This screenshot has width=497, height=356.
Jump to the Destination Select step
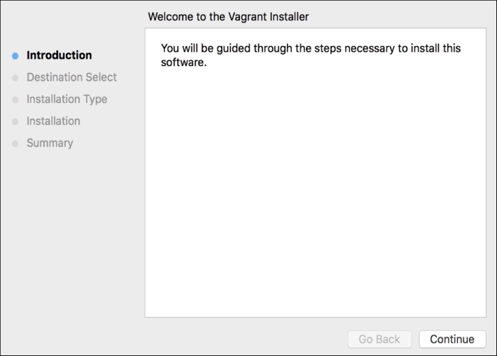[71, 77]
